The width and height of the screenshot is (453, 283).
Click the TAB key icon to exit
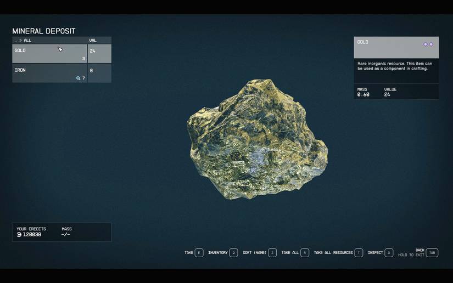point(432,253)
